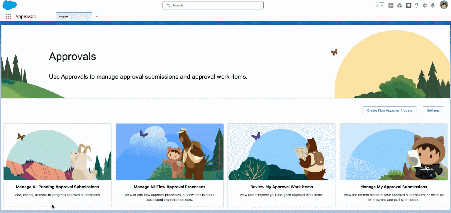
Task: Click 'View or edit flow approval processes' description
Action: pos(169,197)
